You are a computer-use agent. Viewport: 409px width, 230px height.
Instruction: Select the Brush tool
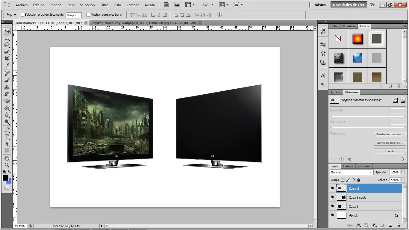(7, 80)
